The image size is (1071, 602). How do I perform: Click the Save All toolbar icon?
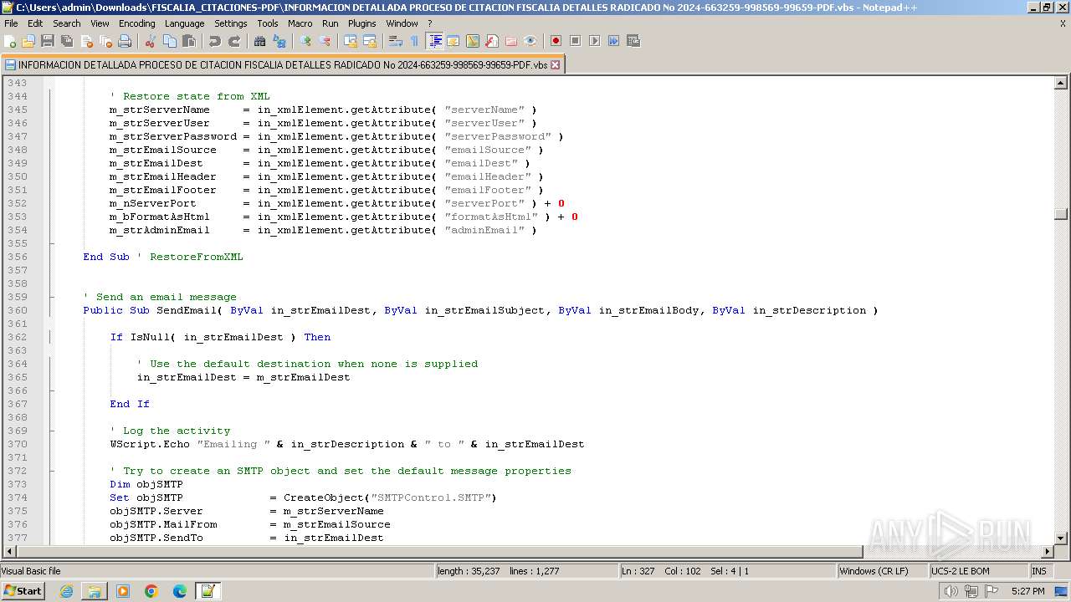point(67,41)
